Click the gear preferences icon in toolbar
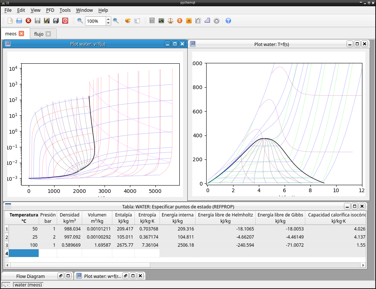The width and height of the screenshot is (376, 289). click(217, 21)
